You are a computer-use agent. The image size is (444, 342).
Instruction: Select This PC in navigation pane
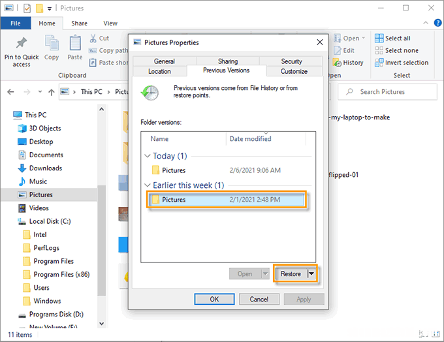coord(30,115)
